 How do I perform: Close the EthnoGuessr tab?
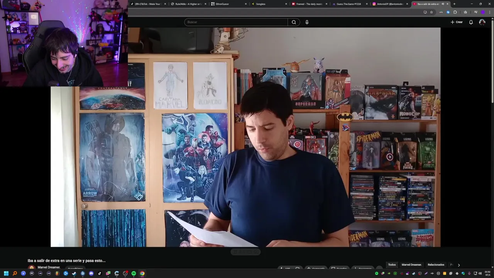tap(246, 4)
